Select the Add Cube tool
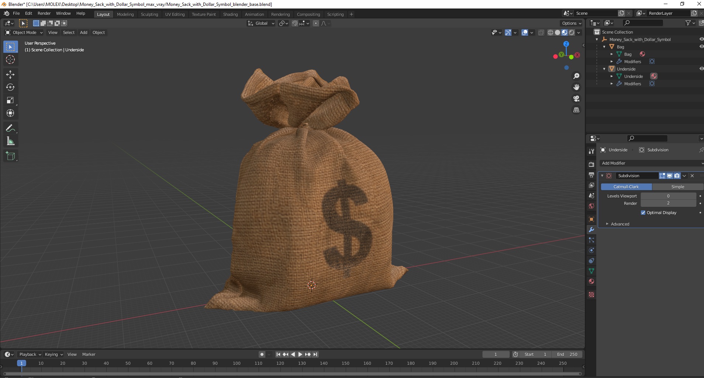Image resolution: width=704 pixels, height=378 pixels. click(x=10, y=156)
